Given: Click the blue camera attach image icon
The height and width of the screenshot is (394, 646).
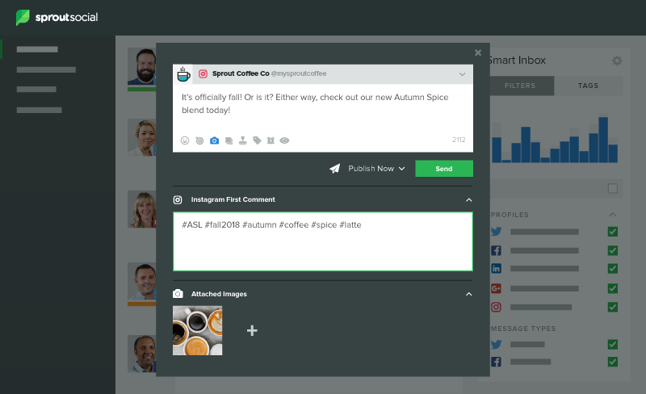Looking at the screenshot, I should [x=214, y=140].
